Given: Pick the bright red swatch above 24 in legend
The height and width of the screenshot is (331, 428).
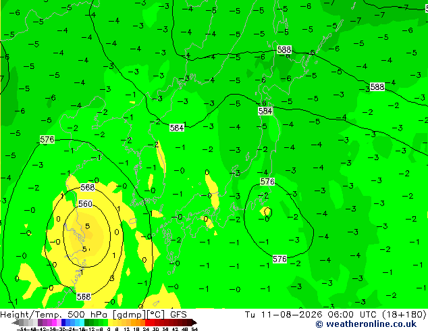Looking at the screenshot, I should tap(147, 322).
